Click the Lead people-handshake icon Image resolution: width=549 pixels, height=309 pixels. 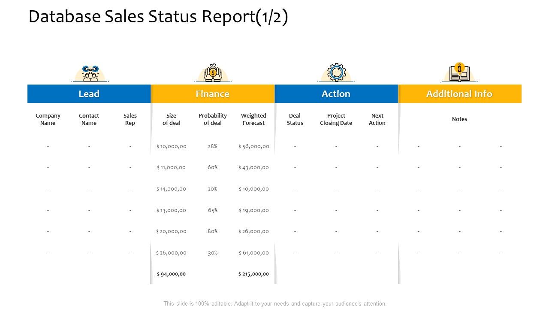click(x=89, y=73)
